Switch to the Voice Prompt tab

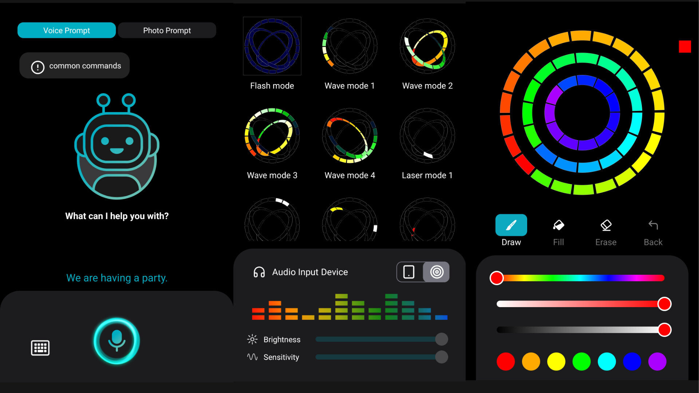coord(67,31)
